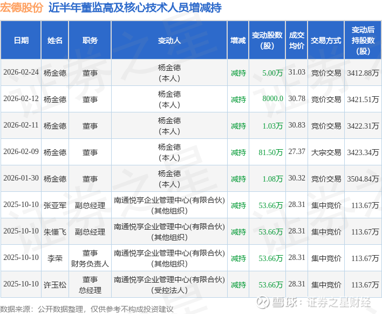Click the 5.00万 share change value
The width and height of the screenshot is (382, 314).
tap(272, 73)
